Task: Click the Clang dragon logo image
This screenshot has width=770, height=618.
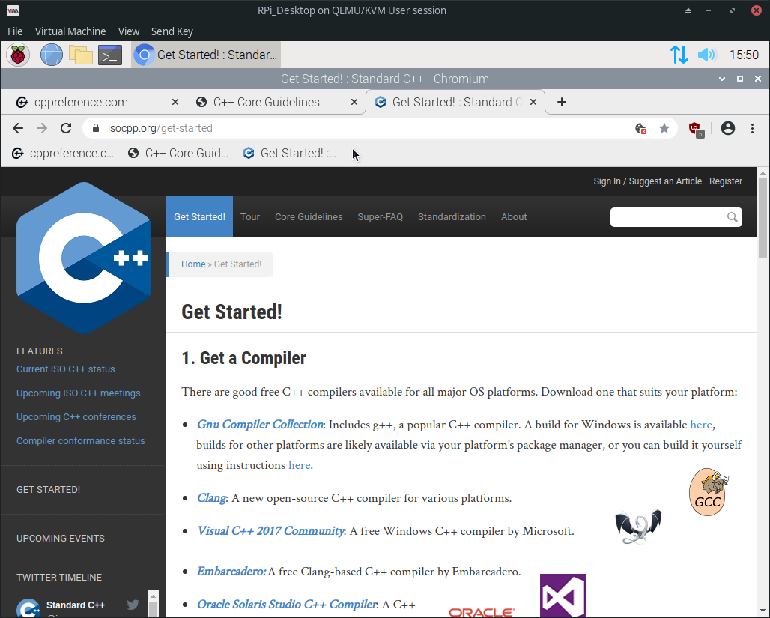Action: tap(638, 526)
